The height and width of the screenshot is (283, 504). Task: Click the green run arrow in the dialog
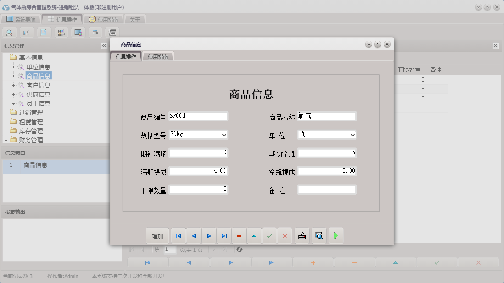click(x=335, y=235)
